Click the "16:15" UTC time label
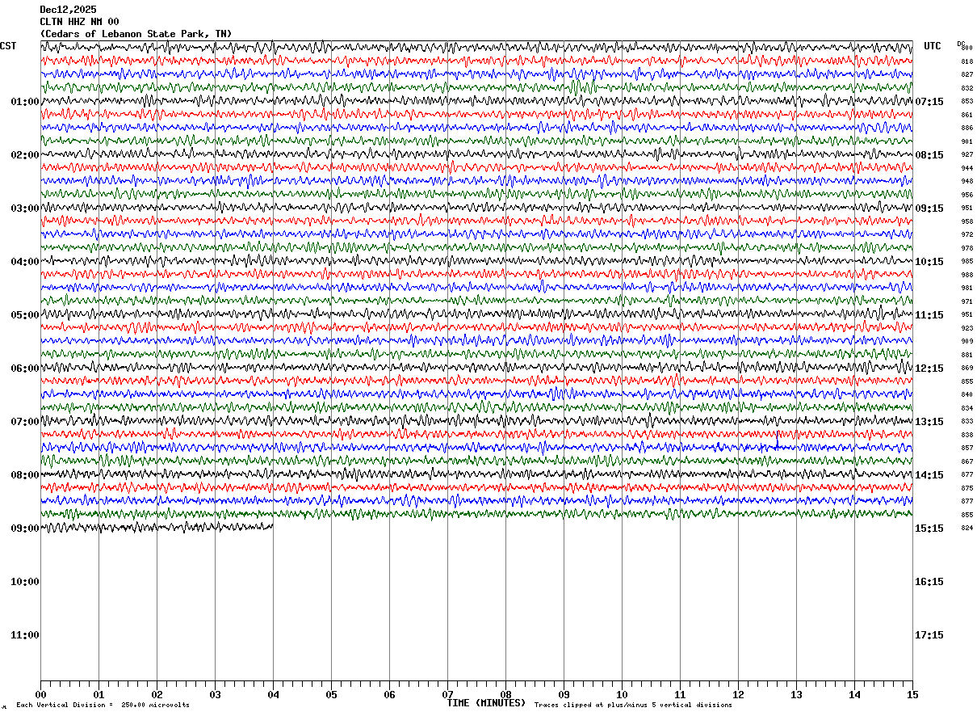The height and width of the screenshot is (716, 977). click(929, 582)
